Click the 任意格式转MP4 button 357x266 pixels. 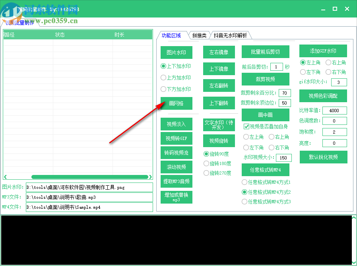(x=265, y=170)
